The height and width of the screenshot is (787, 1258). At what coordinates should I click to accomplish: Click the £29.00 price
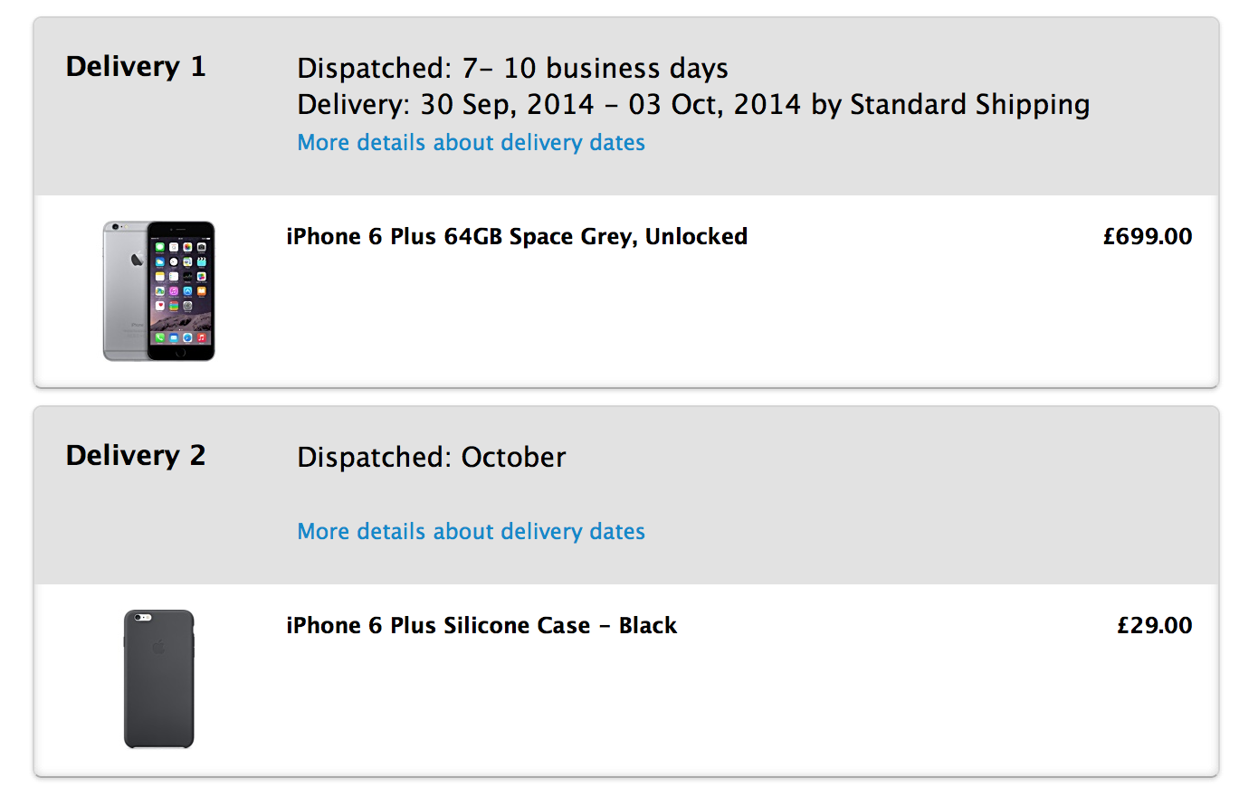[1155, 626]
